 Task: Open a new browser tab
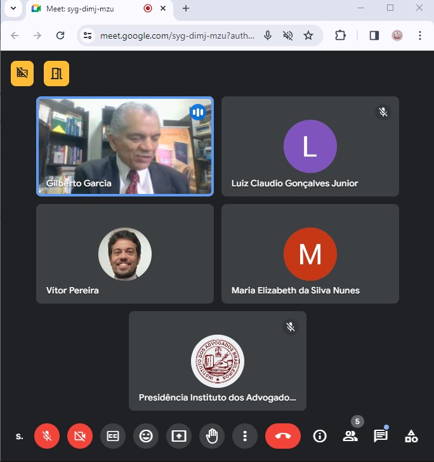pyautogui.click(x=186, y=8)
